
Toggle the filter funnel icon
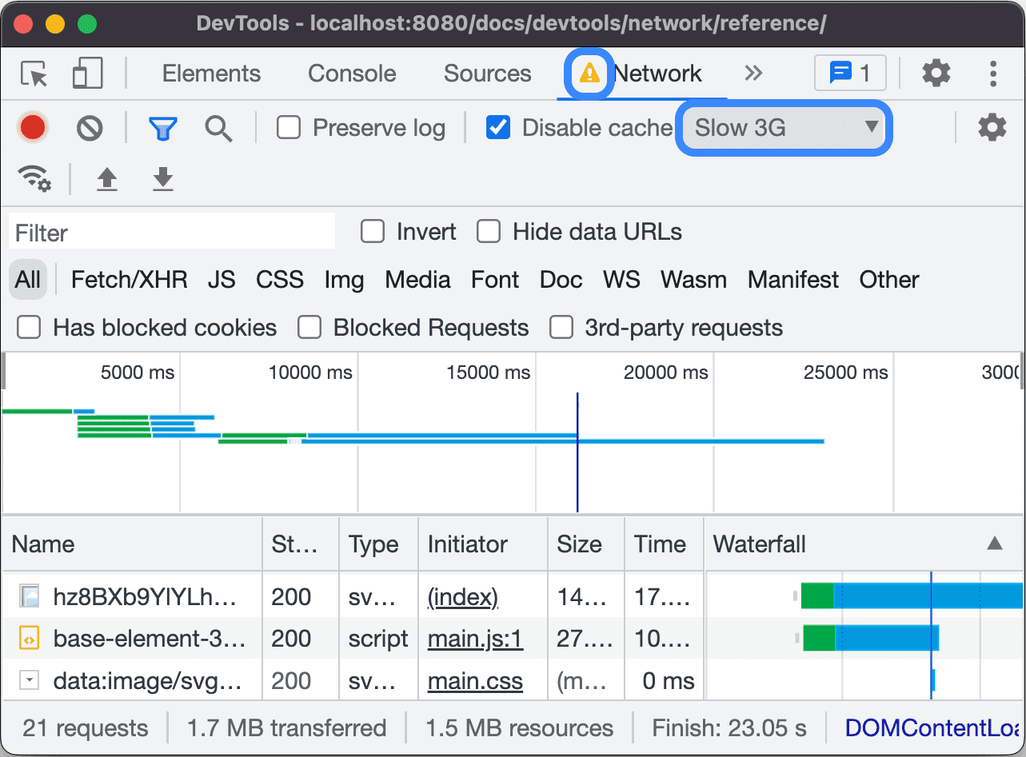[x=162, y=128]
